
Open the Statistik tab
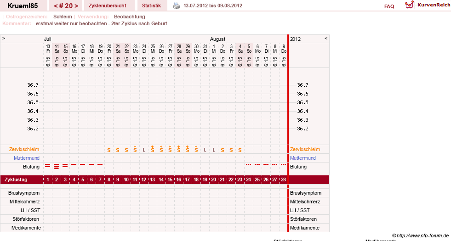point(151,6)
